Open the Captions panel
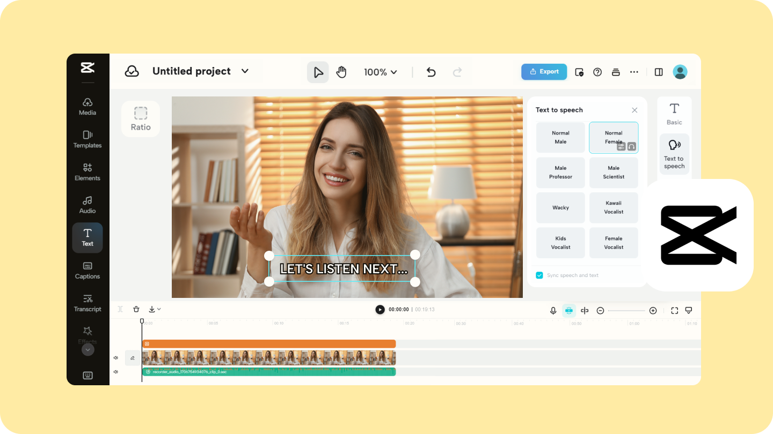This screenshot has width=773, height=434. coord(87,270)
